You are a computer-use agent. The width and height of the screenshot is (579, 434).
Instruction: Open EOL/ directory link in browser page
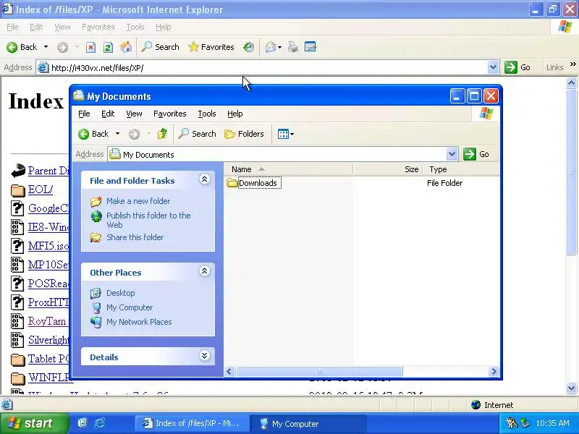pos(41,190)
